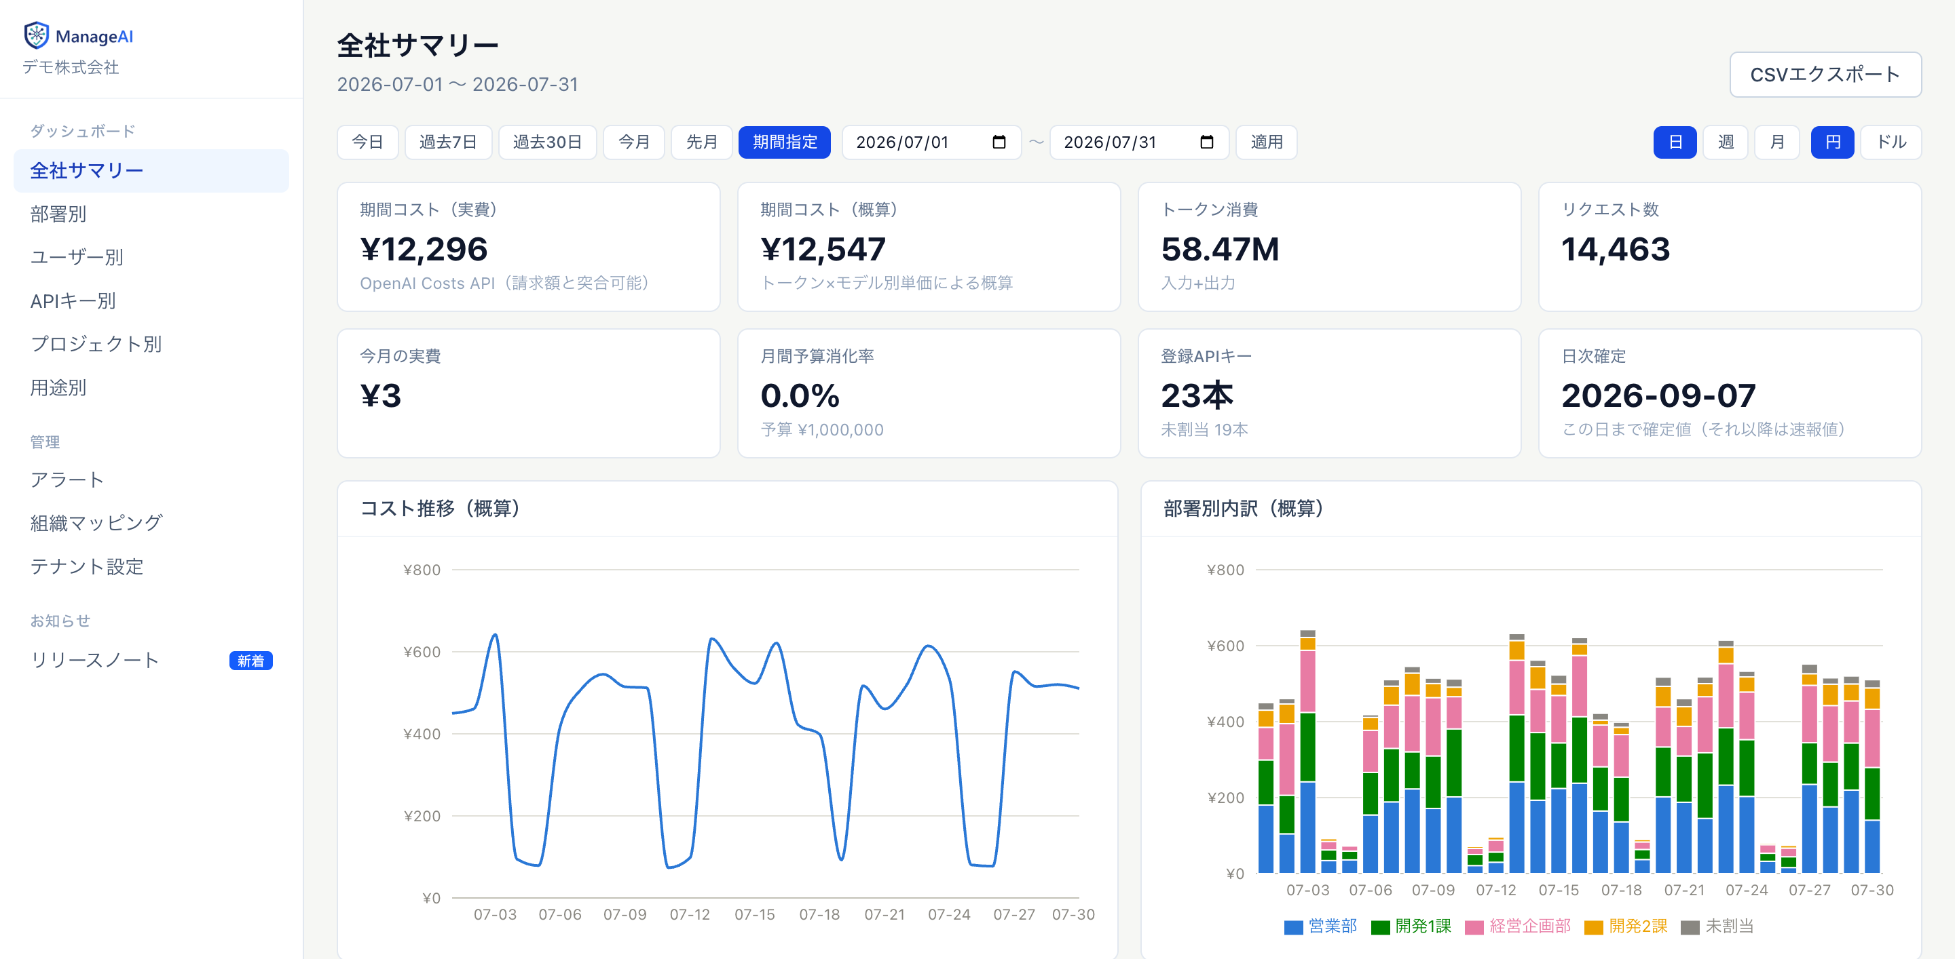The image size is (1955, 959).
Task: Click the 日次確定 2026-09-07 value
Action: pos(1659,395)
